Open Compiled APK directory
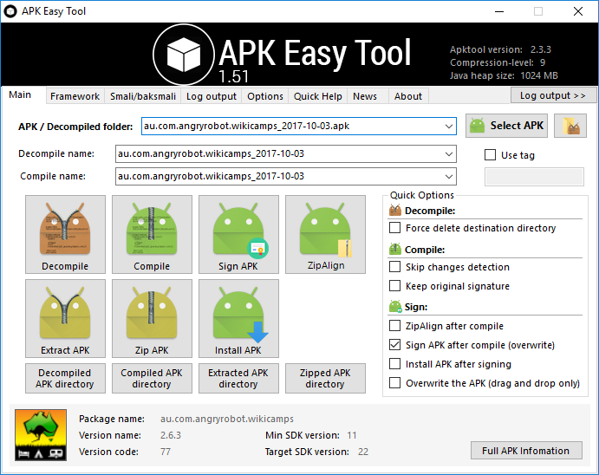599x475 pixels. pos(152,379)
